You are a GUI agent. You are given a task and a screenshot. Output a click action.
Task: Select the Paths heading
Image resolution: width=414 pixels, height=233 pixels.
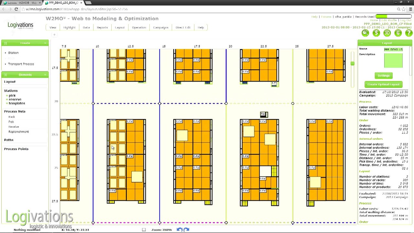point(9,140)
